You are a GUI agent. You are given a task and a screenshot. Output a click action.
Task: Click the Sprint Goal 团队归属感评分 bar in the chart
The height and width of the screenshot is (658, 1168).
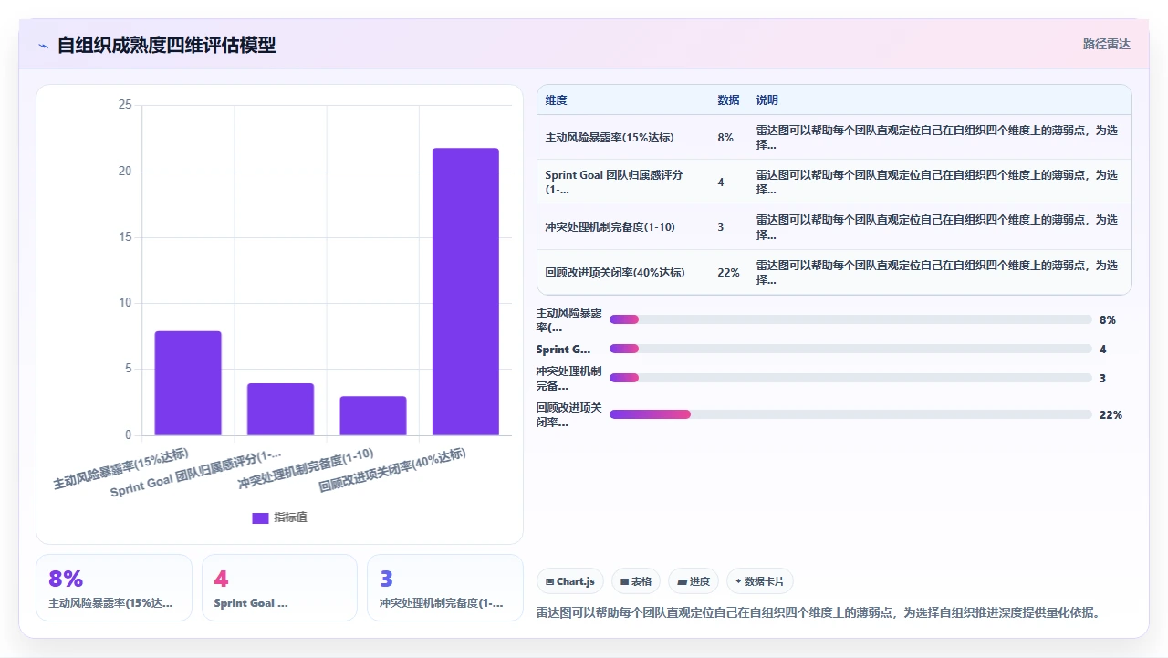pyautogui.click(x=280, y=409)
